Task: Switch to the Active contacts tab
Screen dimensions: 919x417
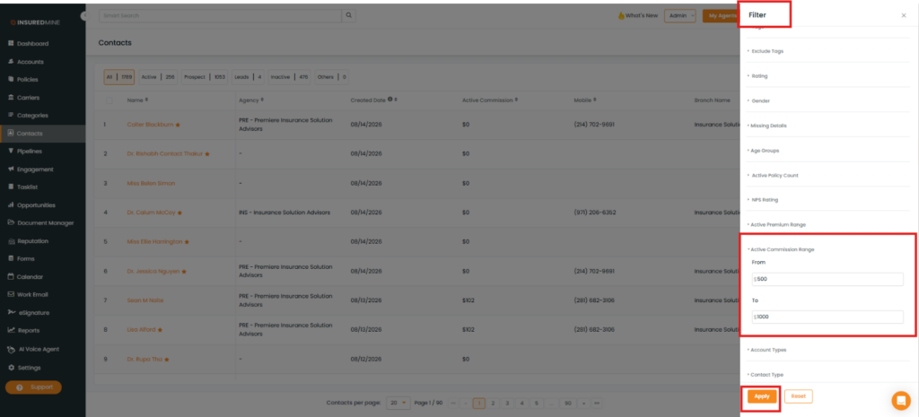Action: pyautogui.click(x=158, y=77)
